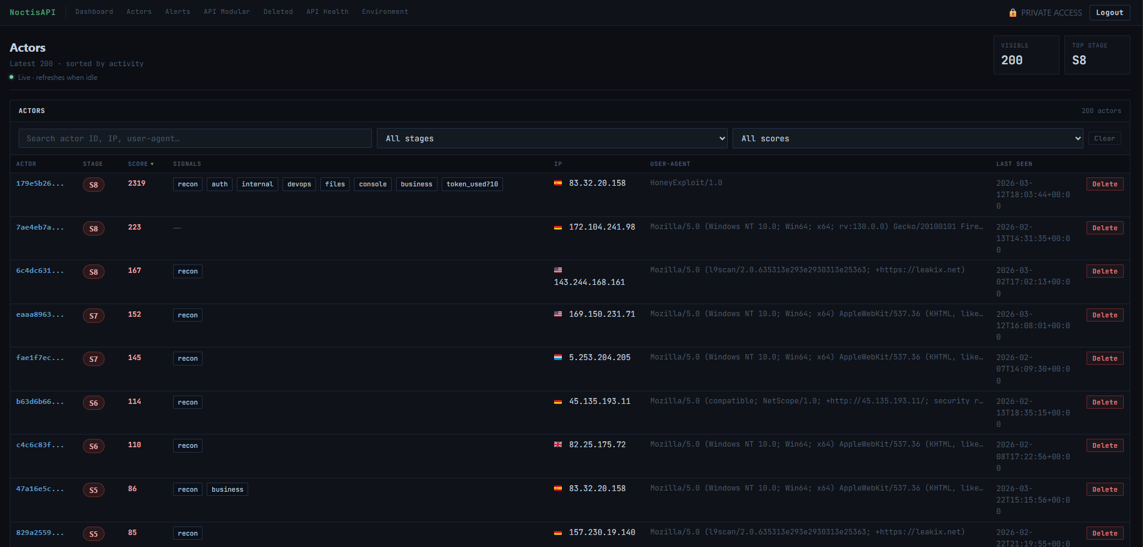
Task: Open the API Health nav item
Action: 328,11
